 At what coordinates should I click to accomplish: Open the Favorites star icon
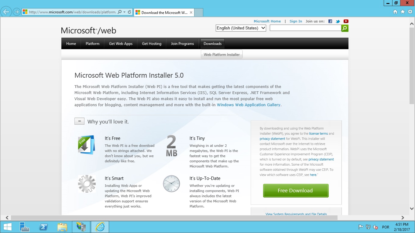[x=403, y=12]
